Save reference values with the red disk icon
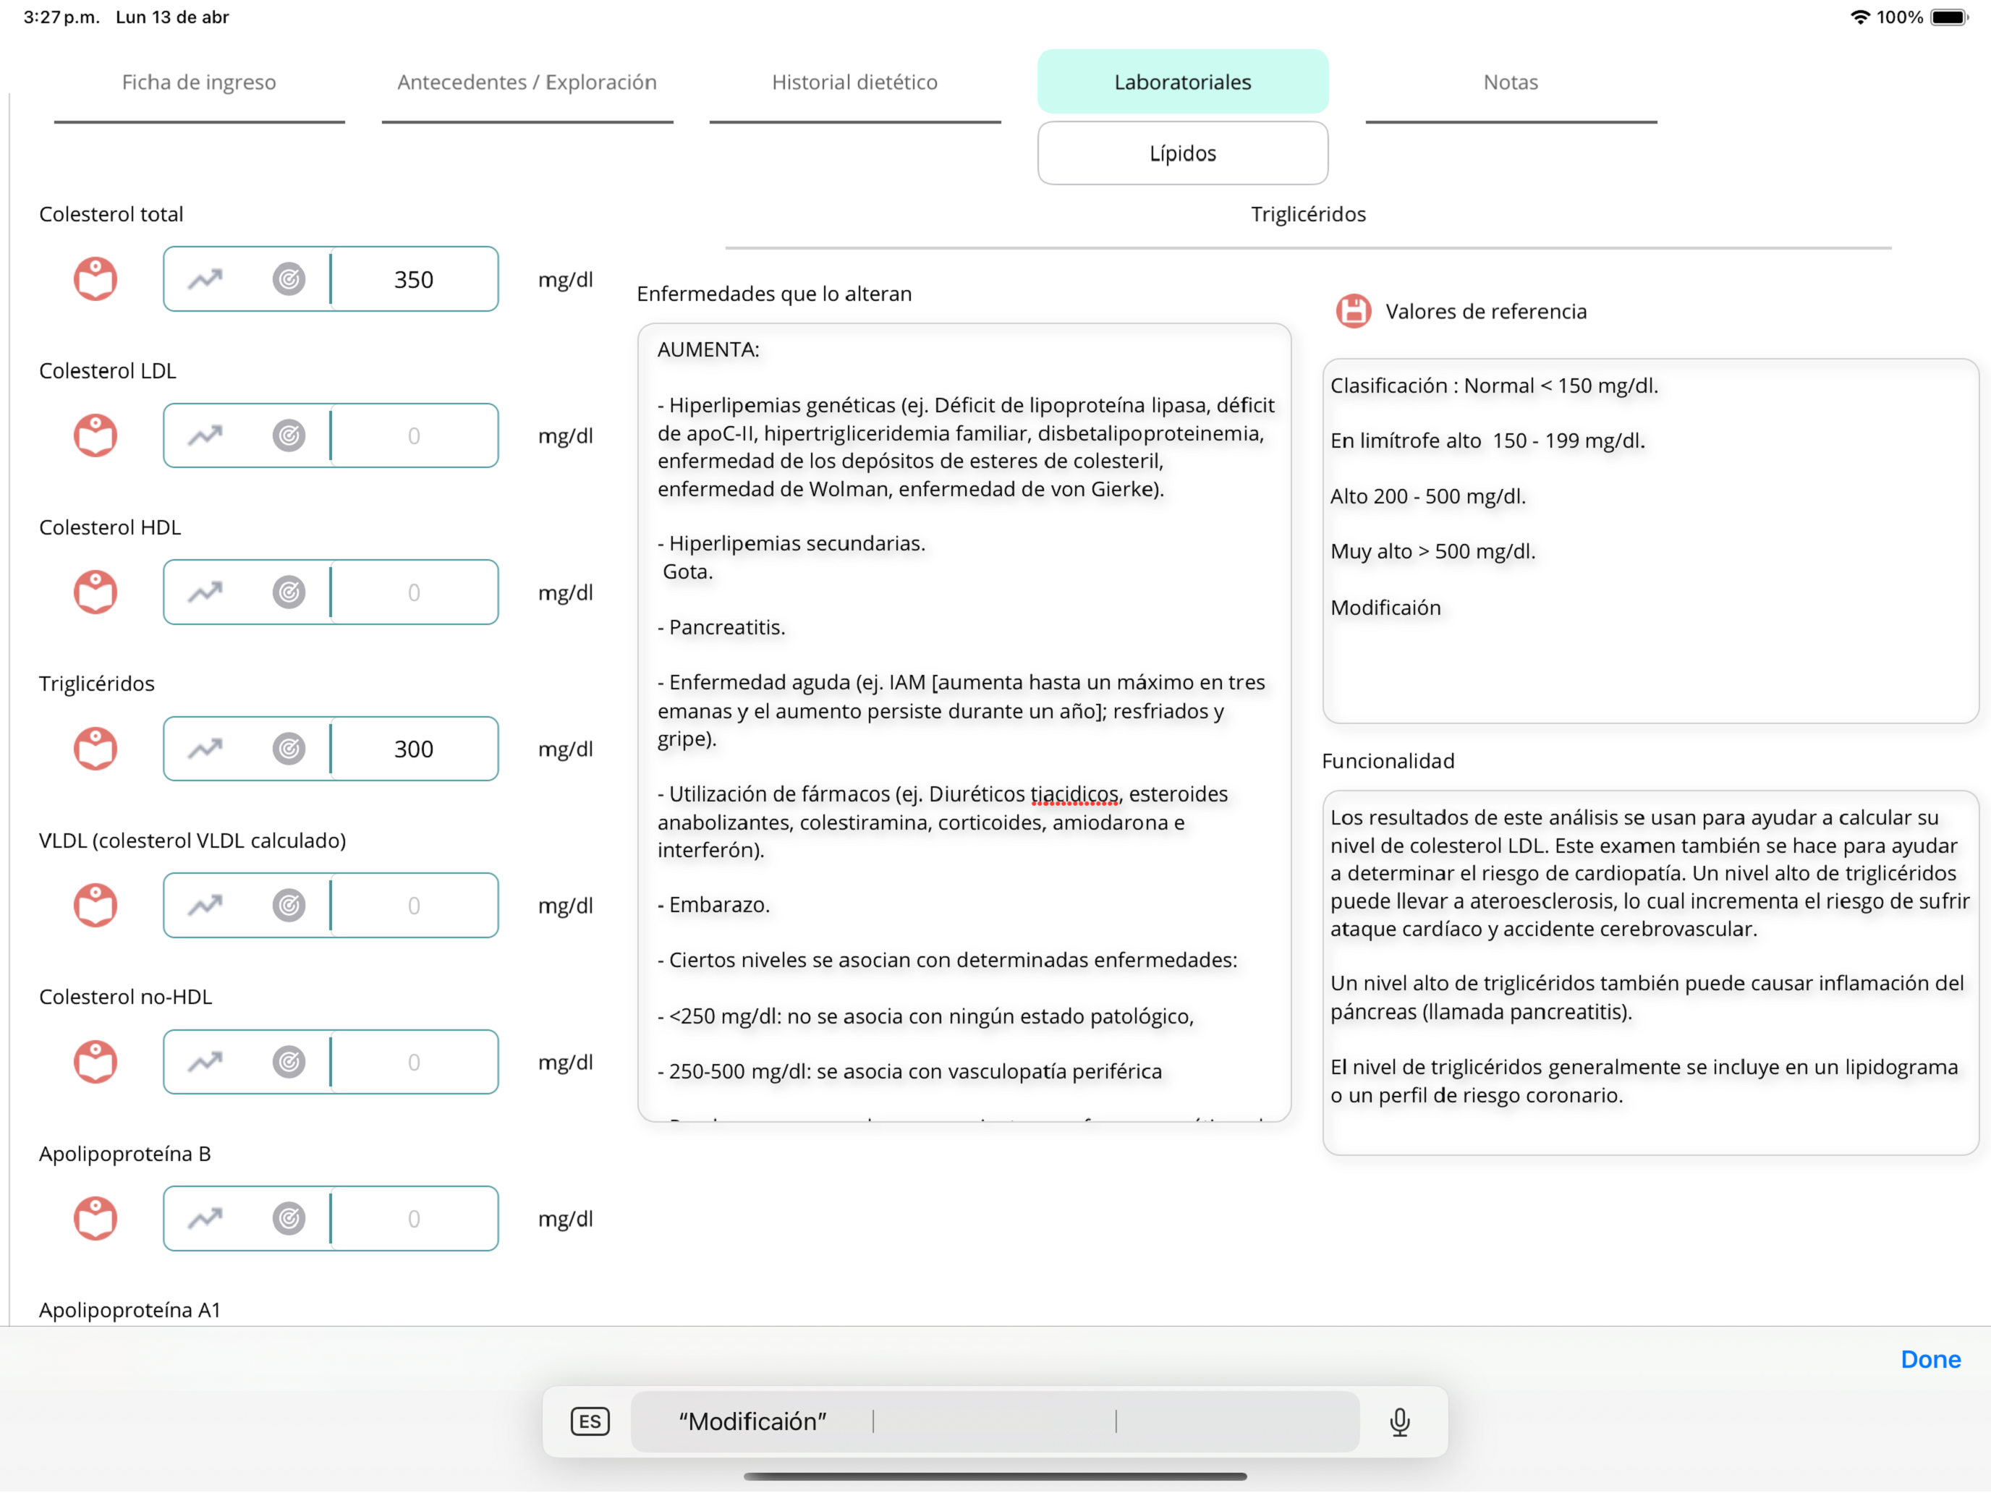The width and height of the screenshot is (1991, 1493). click(x=1353, y=311)
